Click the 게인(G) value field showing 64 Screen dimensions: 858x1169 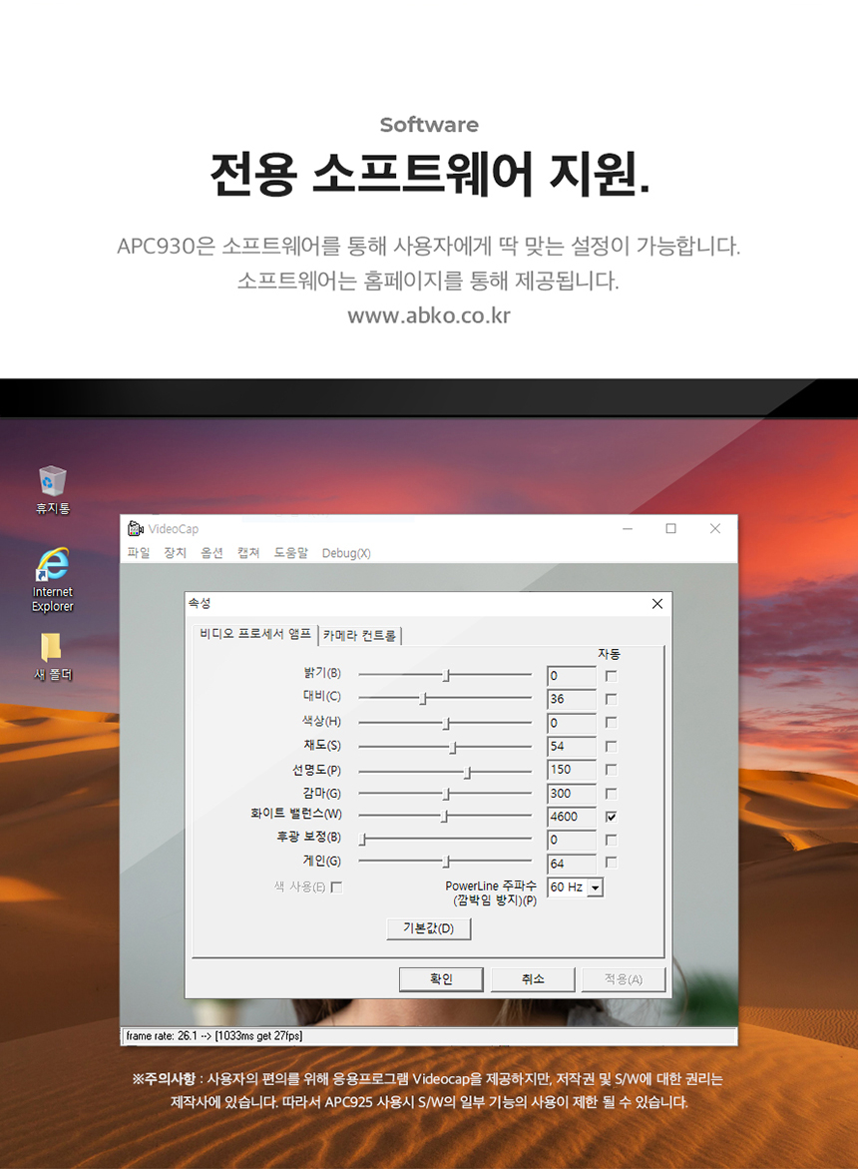(572, 864)
